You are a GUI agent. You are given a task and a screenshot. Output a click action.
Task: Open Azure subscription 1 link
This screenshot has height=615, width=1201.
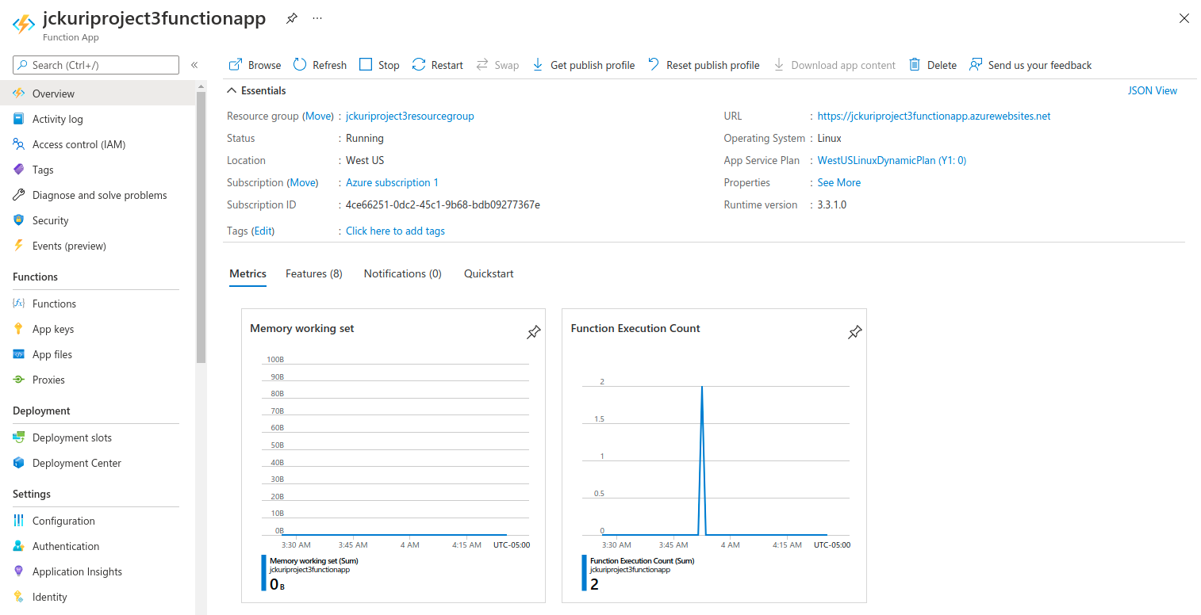pos(392,182)
